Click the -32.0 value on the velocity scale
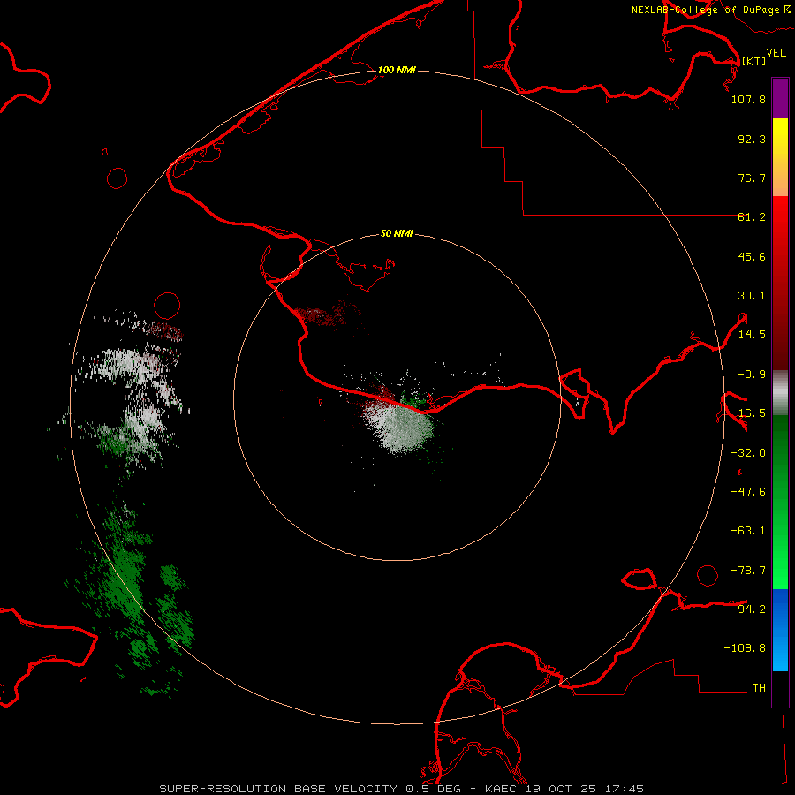The image size is (795, 795). 748,453
